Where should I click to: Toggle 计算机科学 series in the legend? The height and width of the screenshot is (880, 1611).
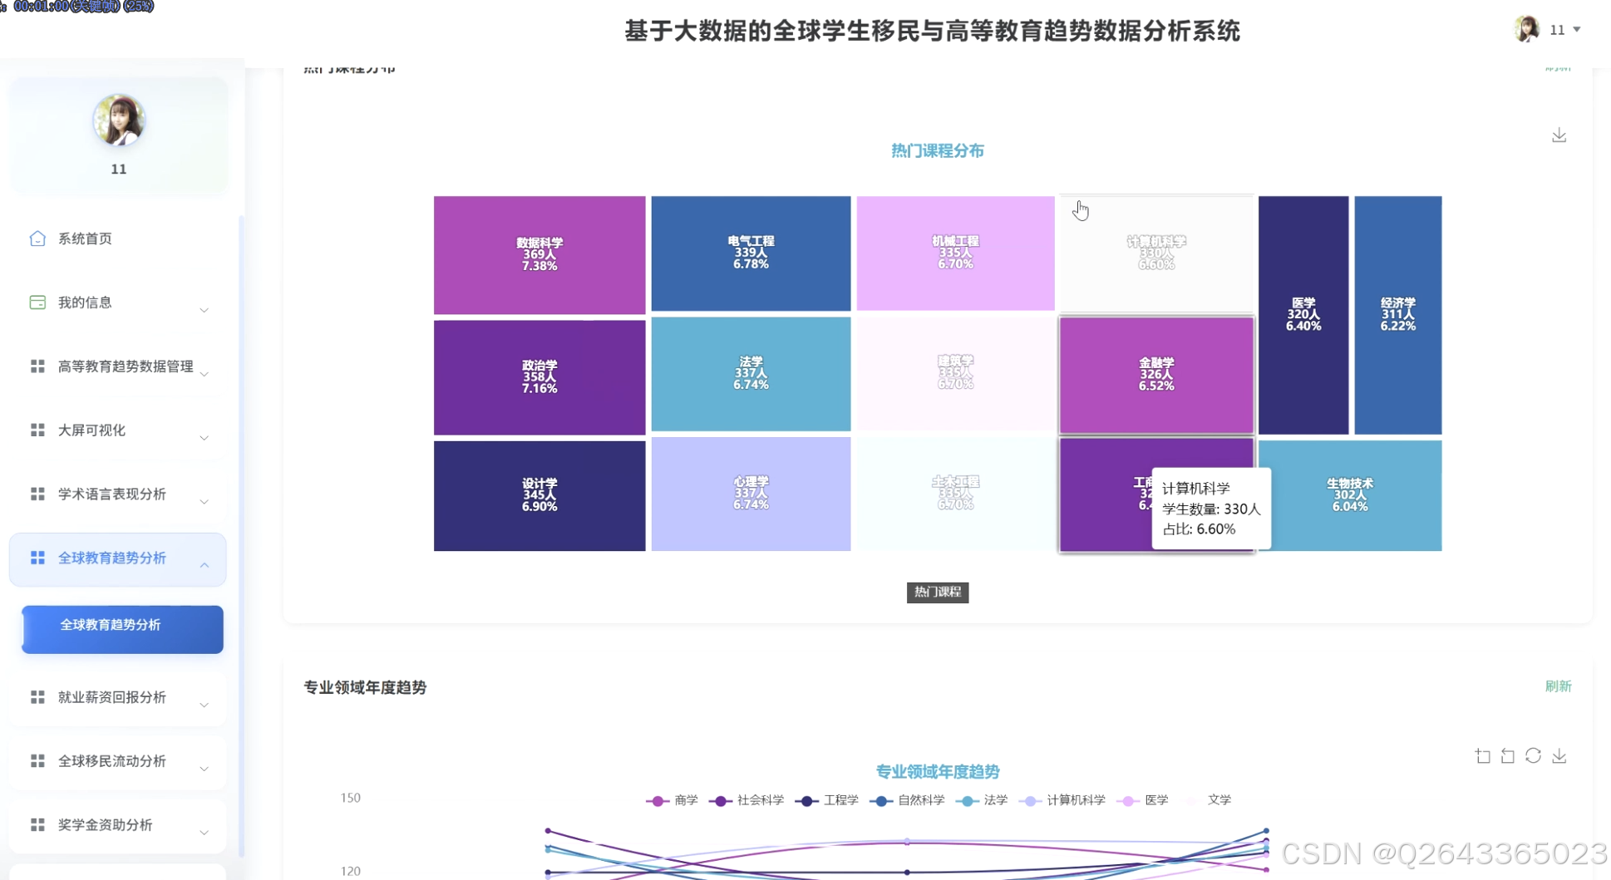pos(1062,800)
